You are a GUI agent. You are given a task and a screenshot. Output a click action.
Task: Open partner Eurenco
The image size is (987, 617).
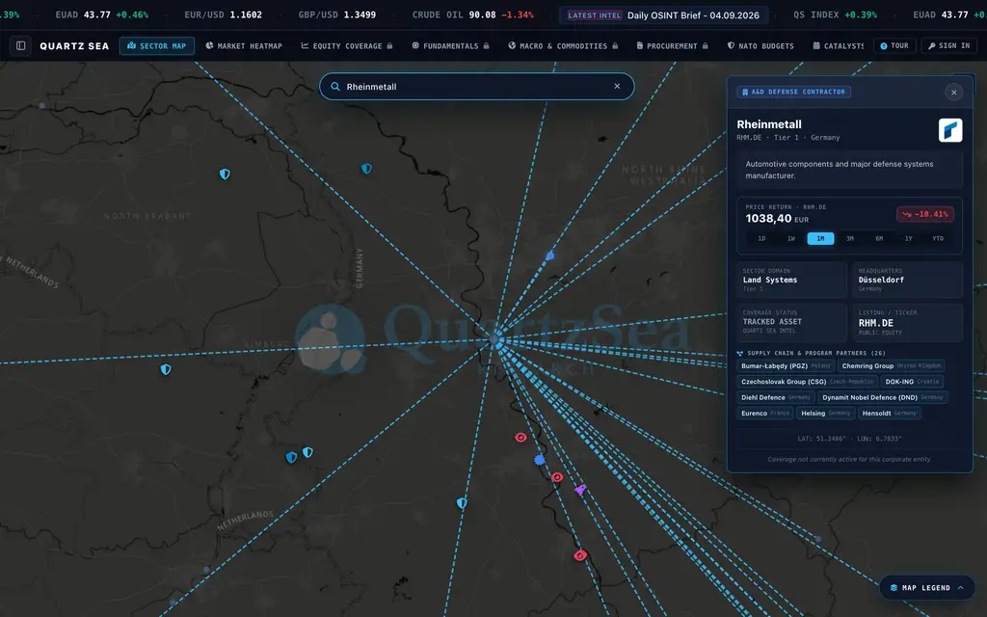(x=764, y=413)
